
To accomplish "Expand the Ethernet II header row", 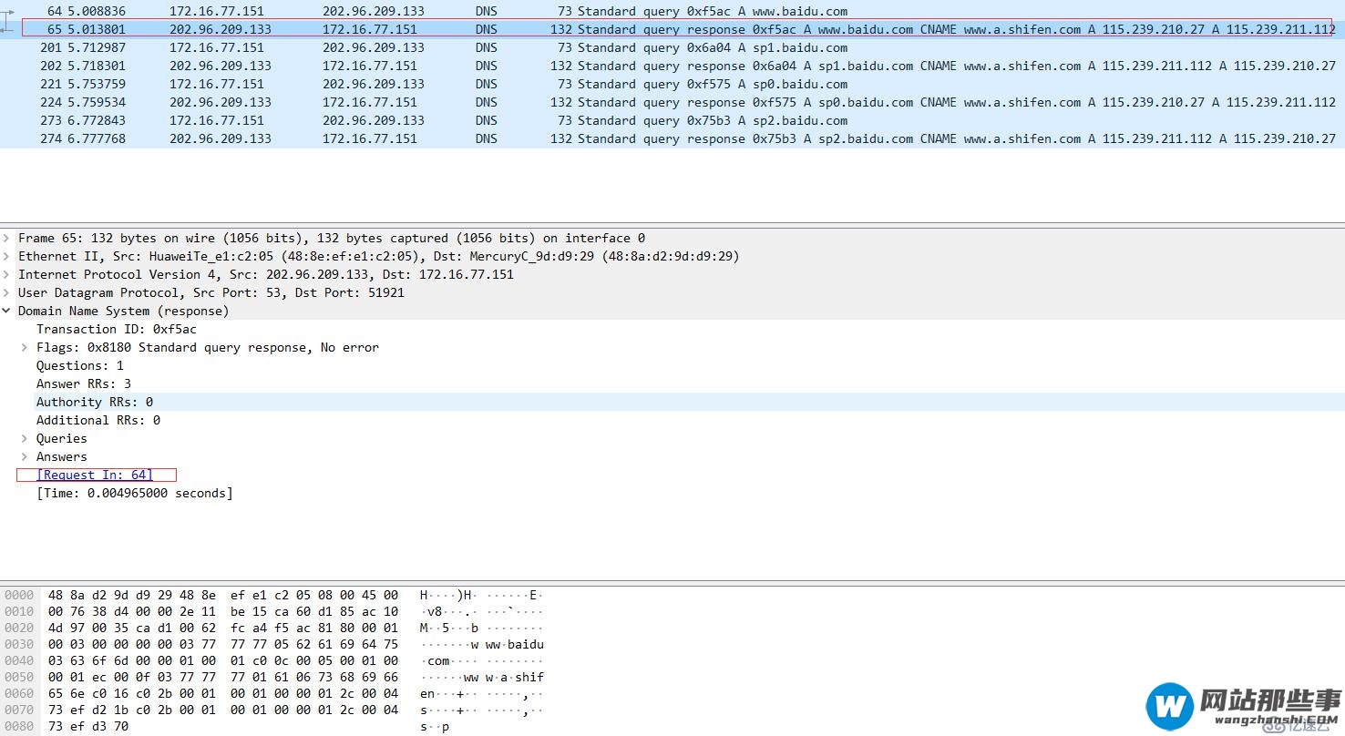I will (7, 256).
